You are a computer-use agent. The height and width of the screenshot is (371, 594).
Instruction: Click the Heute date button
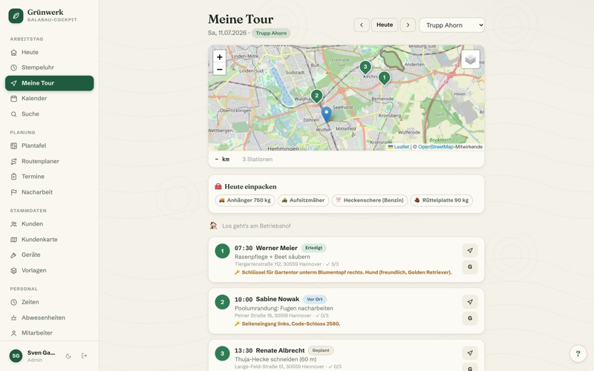coord(385,25)
